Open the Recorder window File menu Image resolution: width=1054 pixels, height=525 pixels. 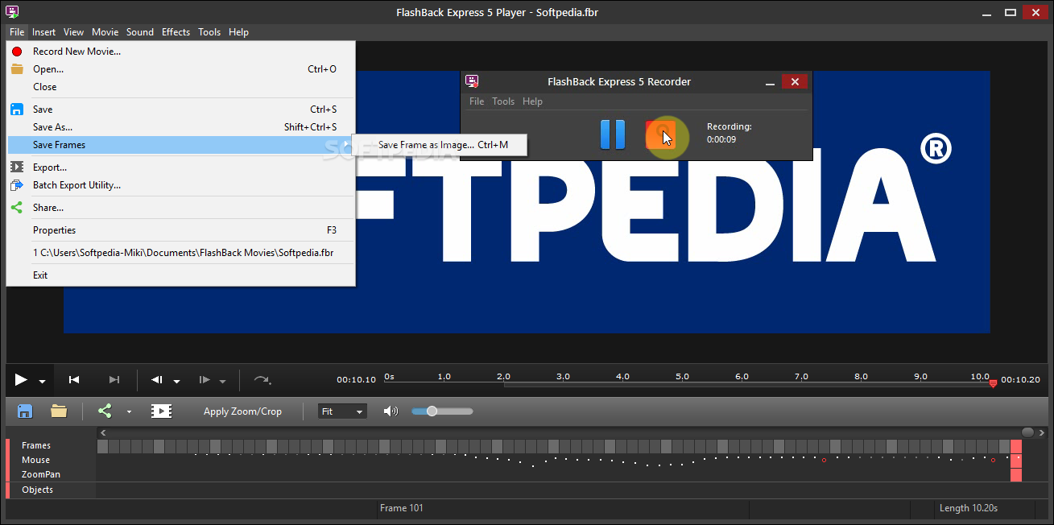click(477, 101)
